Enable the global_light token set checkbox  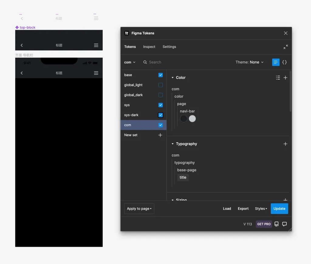point(160,85)
